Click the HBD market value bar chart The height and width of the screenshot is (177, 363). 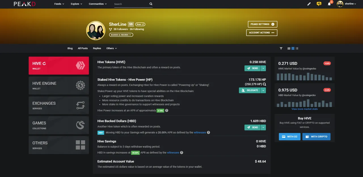pyautogui.click(x=304, y=103)
